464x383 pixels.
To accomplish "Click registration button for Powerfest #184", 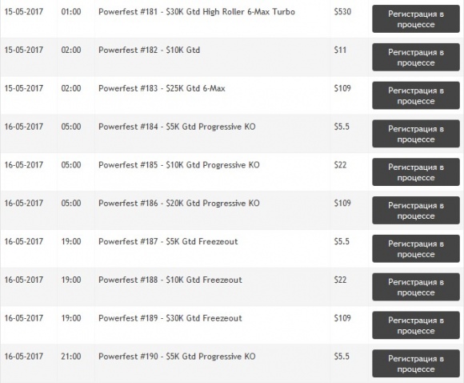I will [x=416, y=134].
